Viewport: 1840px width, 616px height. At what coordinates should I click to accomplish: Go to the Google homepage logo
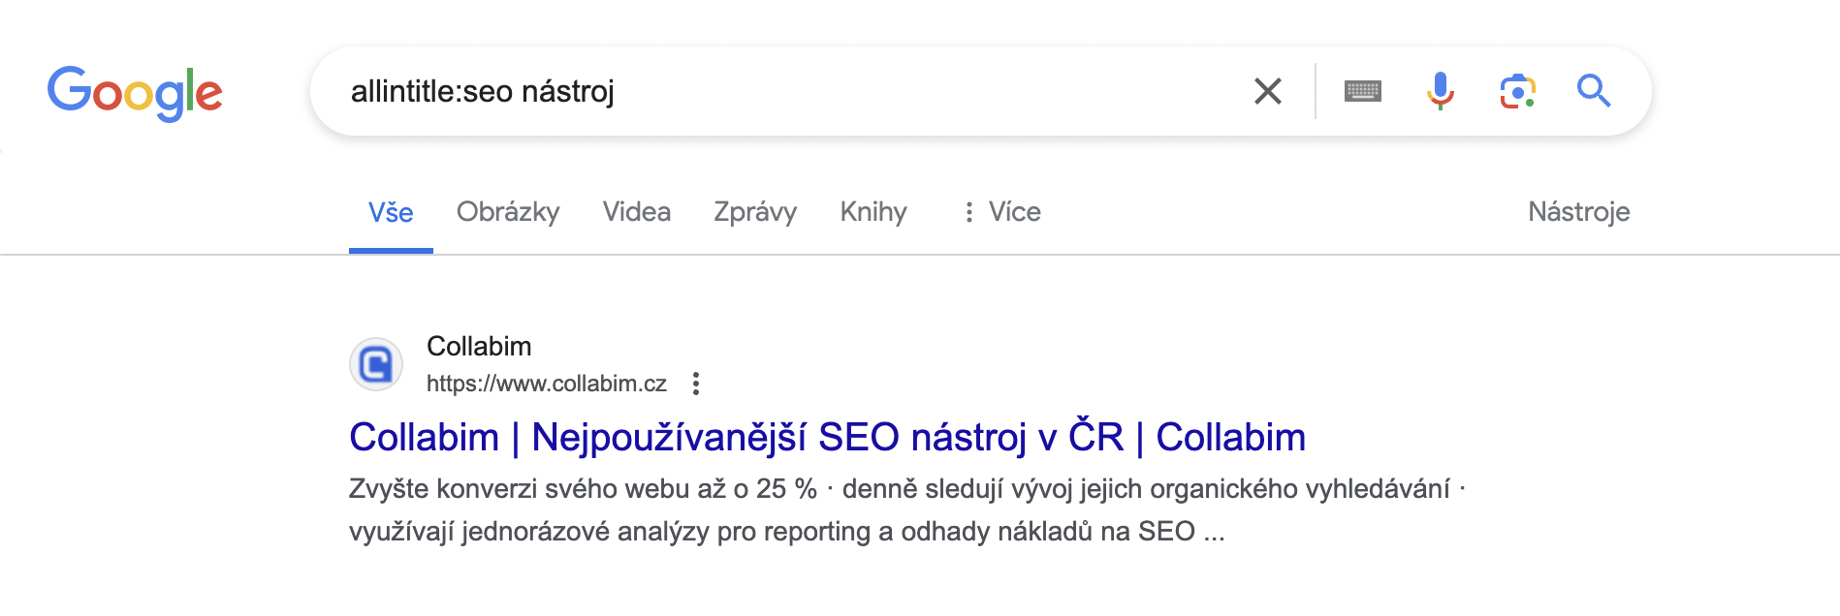135,93
